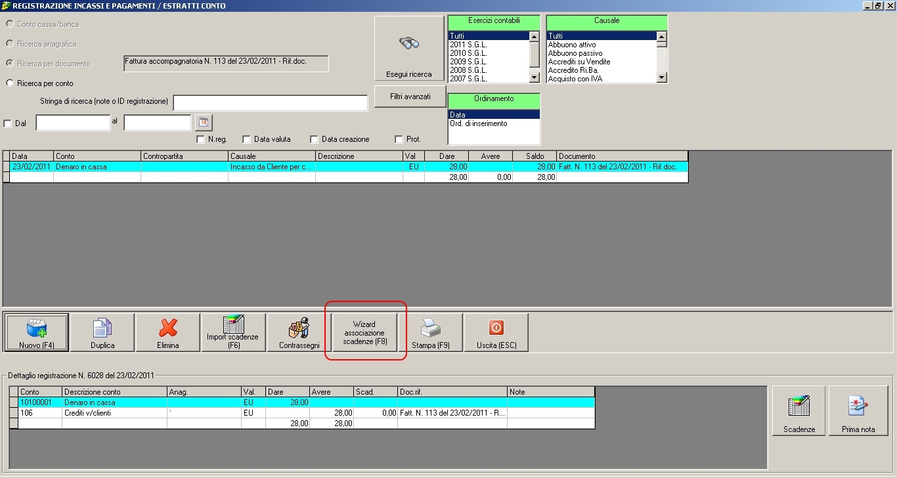Select Abbuono passivo causale
Image resolution: width=897 pixels, height=478 pixels.
point(602,53)
